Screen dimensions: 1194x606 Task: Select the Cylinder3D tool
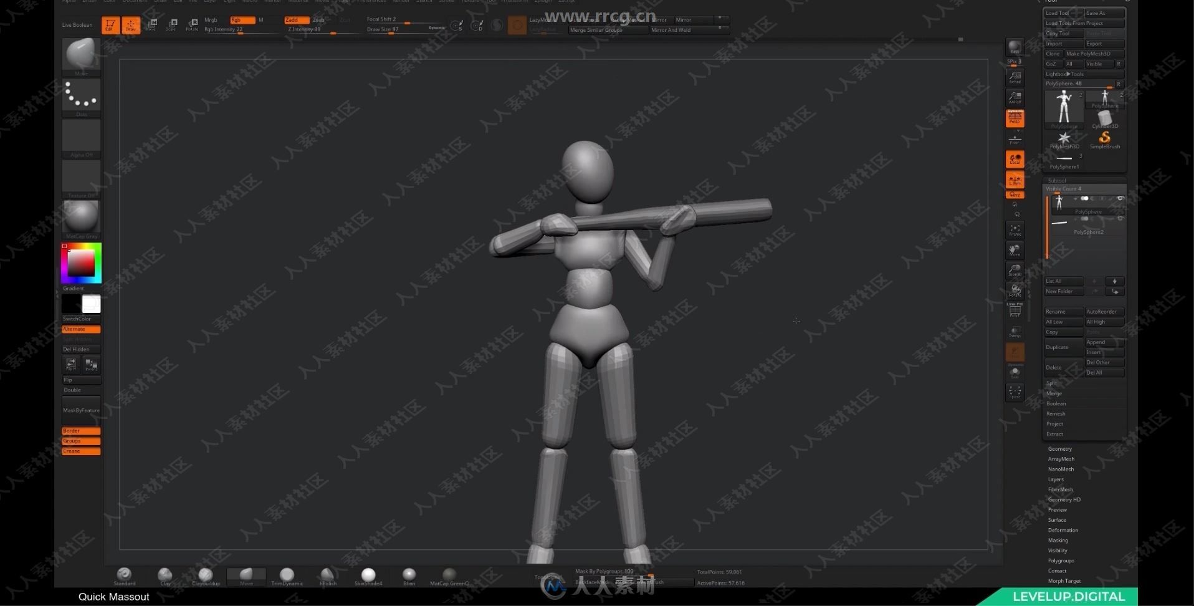1105,118
